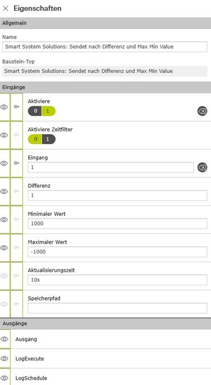This screenshot has width=211, height=385.
Task: Set Aktiviere Zeitfilter to 1
Action: point(49,139)
